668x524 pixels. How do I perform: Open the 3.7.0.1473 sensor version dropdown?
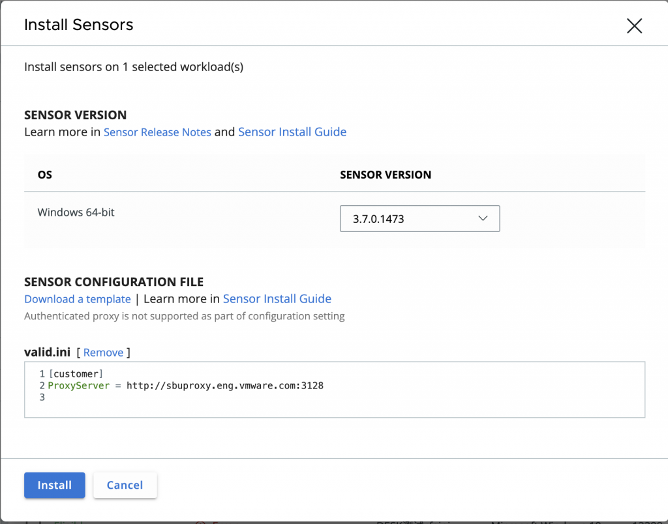click(x=419, y=219)
